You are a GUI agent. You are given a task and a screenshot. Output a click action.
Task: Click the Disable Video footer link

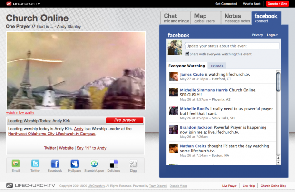pyautogui.click(x=178, y=186)
